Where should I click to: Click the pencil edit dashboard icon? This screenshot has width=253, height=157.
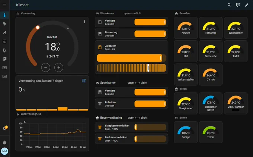click(247, 5)
